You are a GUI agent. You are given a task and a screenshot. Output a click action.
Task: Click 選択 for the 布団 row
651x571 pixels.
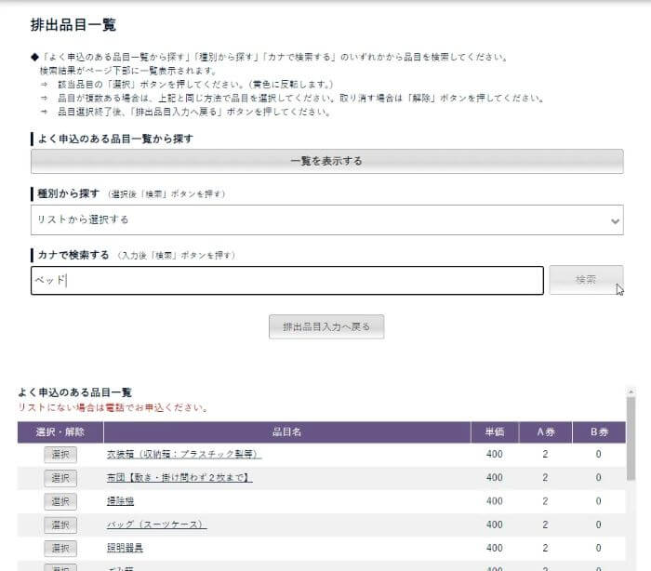tap(60, 478)
